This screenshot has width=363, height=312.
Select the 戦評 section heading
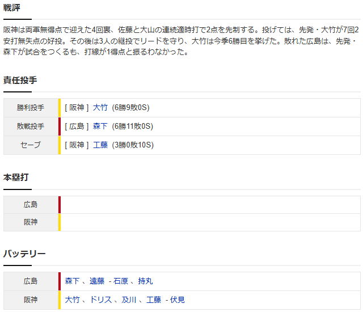[12, 8]
